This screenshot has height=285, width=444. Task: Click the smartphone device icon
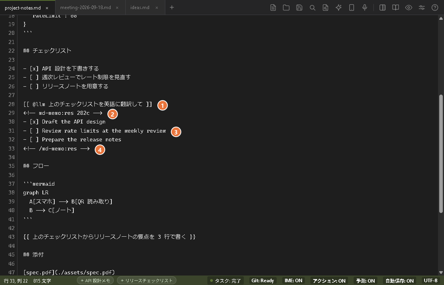351,8
